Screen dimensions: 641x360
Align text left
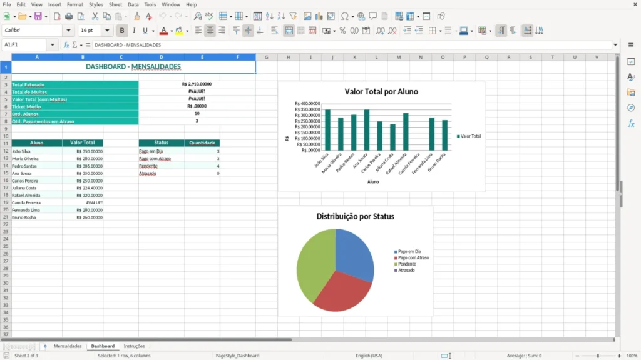198,31
